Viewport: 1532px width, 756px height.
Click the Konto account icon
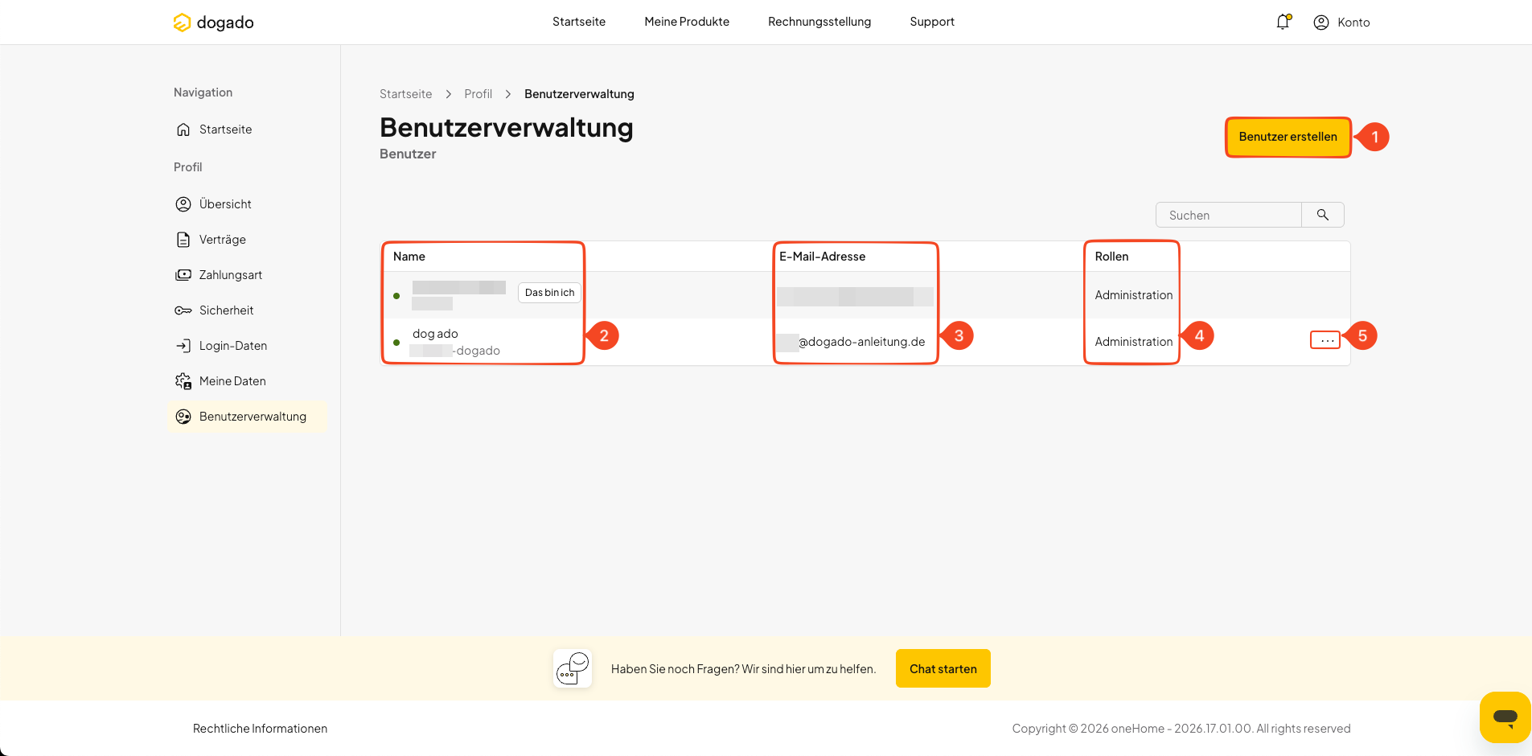(x=1320, y=23)
